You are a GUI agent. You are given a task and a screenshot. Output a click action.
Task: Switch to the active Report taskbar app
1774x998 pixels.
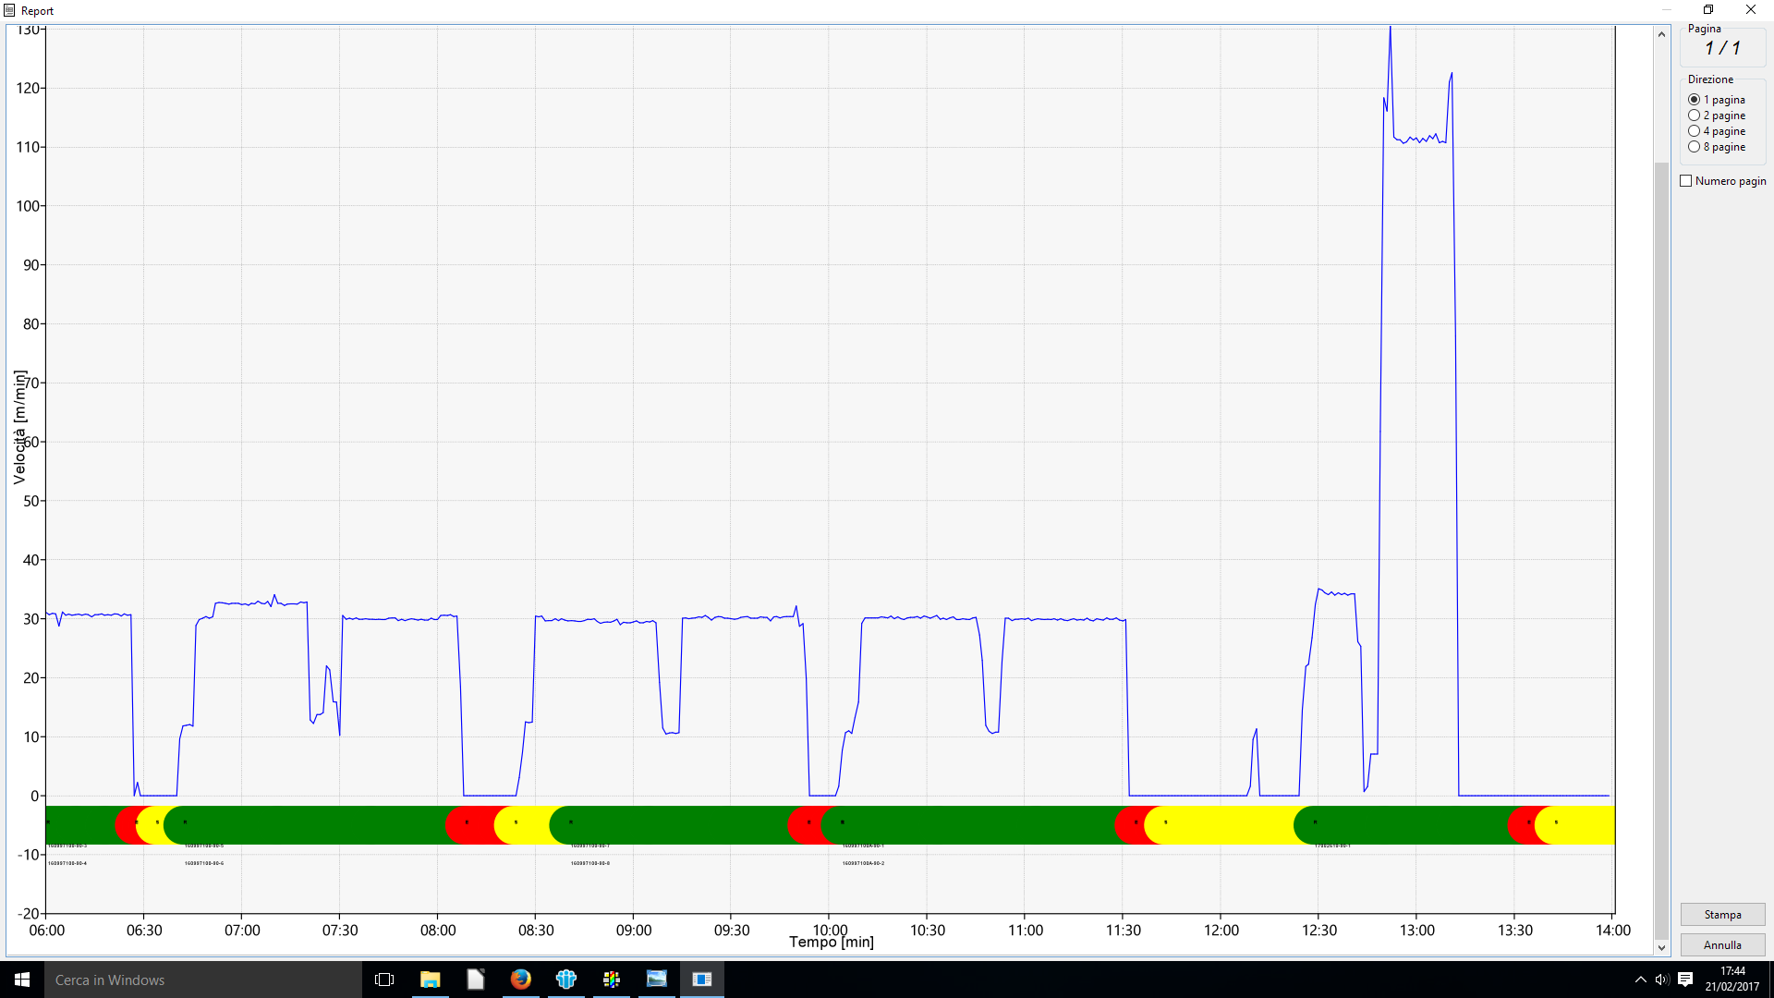point(701,980)
